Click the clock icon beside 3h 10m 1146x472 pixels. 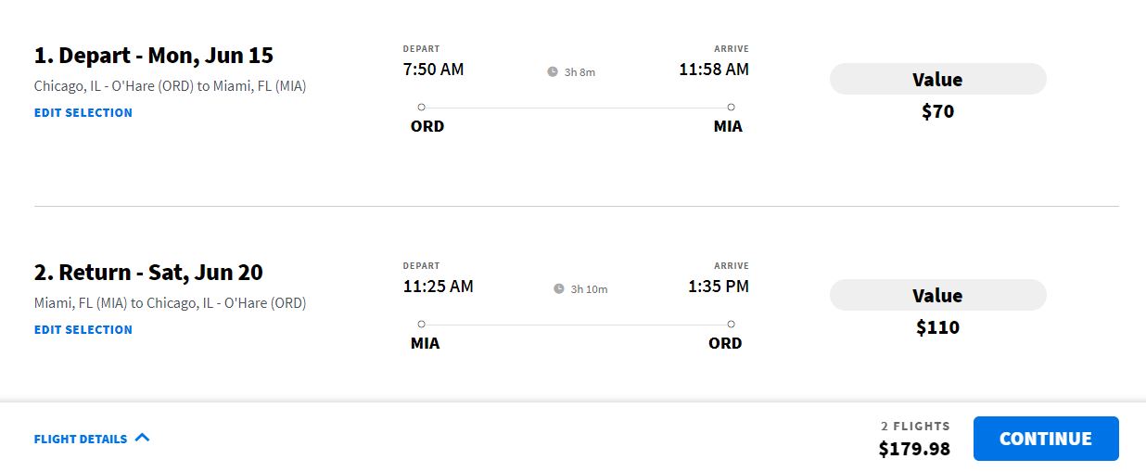point(559,288)
